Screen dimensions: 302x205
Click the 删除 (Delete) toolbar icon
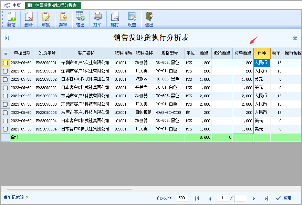point(29,19)
